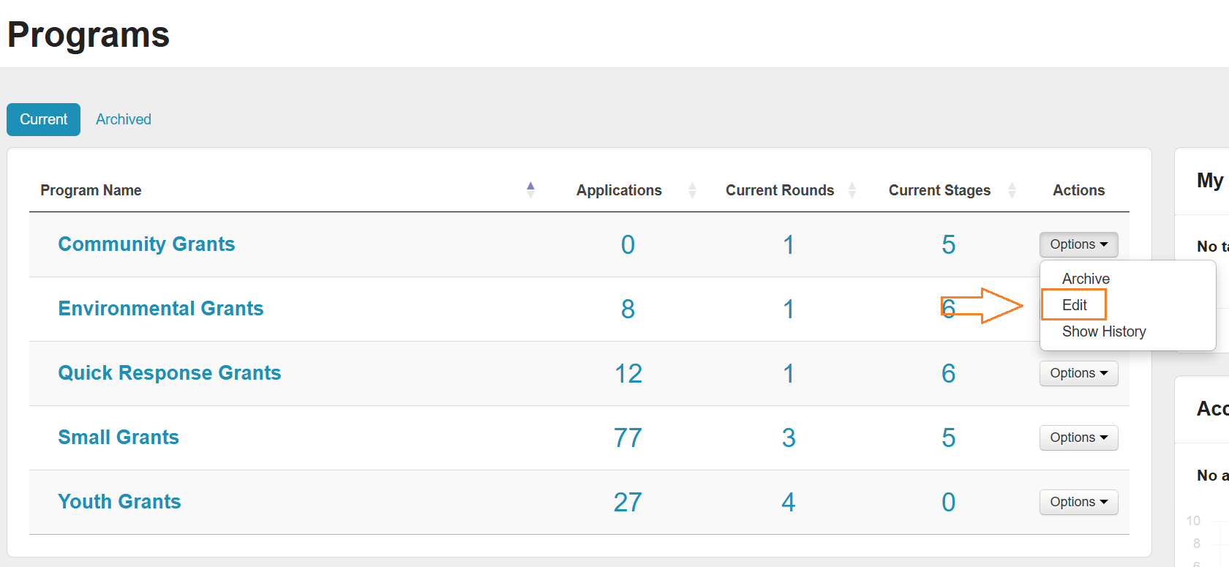Open the Small Grants program
This screenshot has width=1229, height=567.
tap(119, 438)
